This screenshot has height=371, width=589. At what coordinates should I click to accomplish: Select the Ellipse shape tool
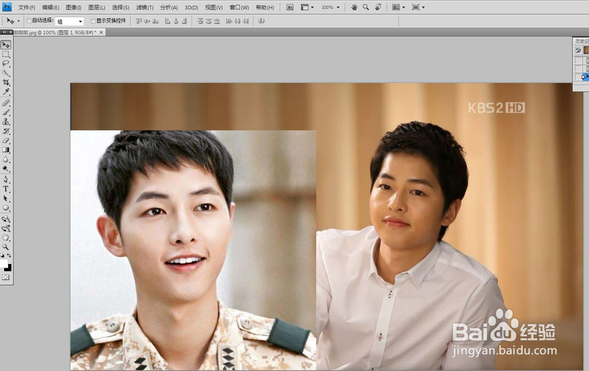6,208
